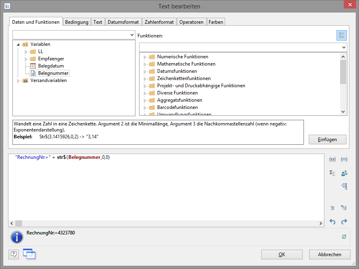
Task: Expand the LL variables folder
Action: (x=26, y=52)
